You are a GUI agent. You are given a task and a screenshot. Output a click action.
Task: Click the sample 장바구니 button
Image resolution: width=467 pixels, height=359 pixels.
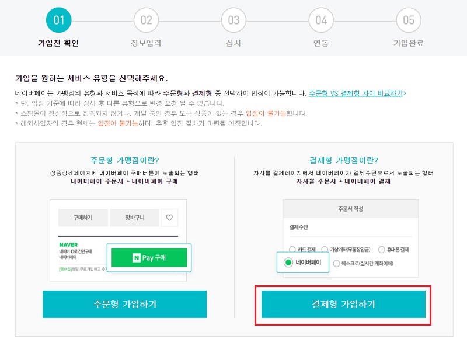tap(133, 218)
